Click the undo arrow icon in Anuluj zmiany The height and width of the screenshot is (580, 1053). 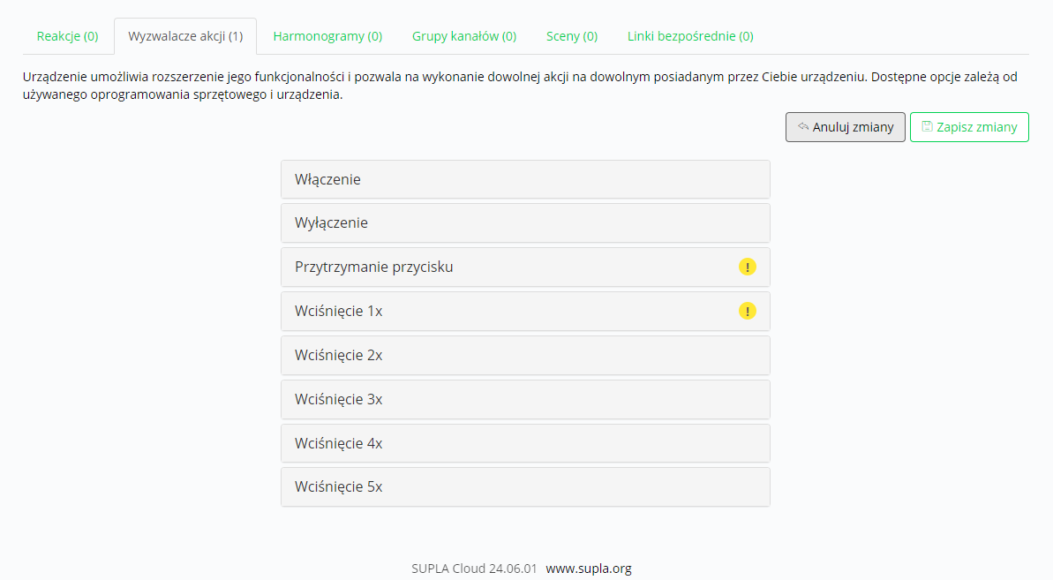[x=802, y=126]
